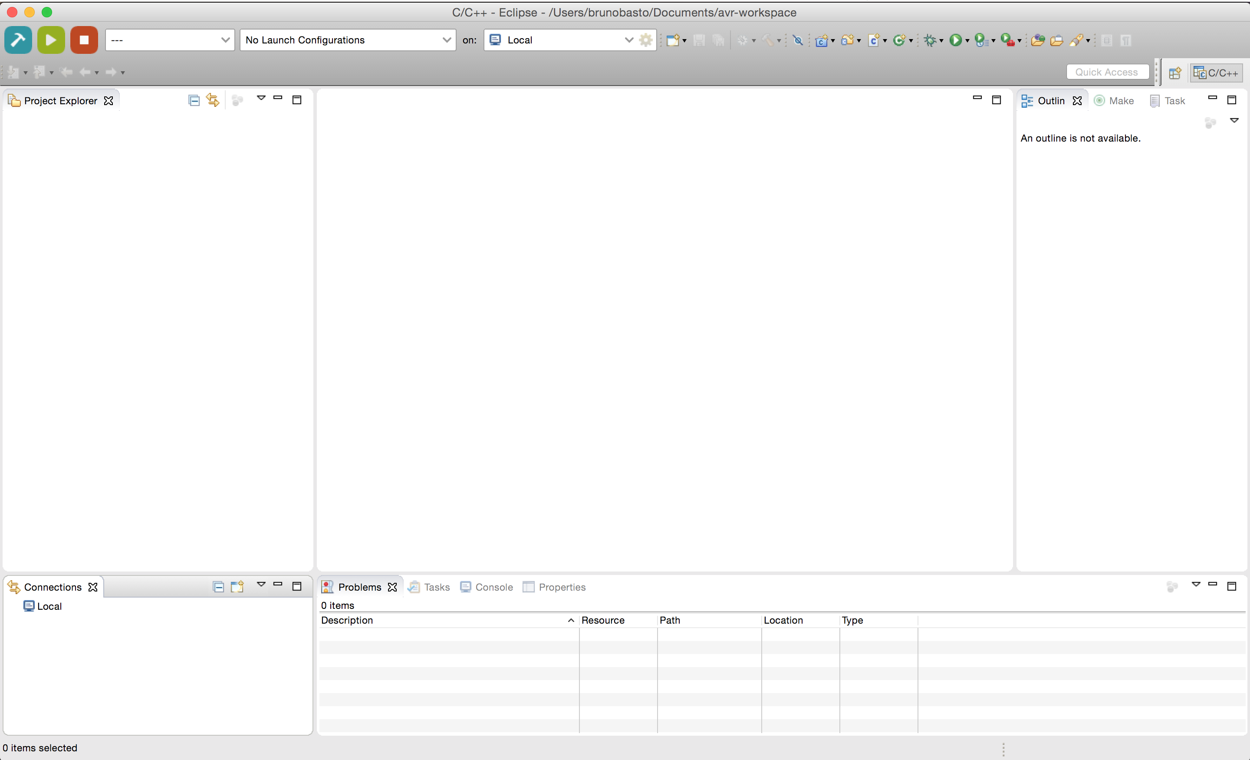Click the new source folder icon

click(x=848, y=40)
